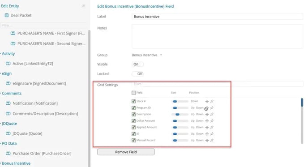
Task: Click the move handle for Manual Record row
Action: (207, 140)
